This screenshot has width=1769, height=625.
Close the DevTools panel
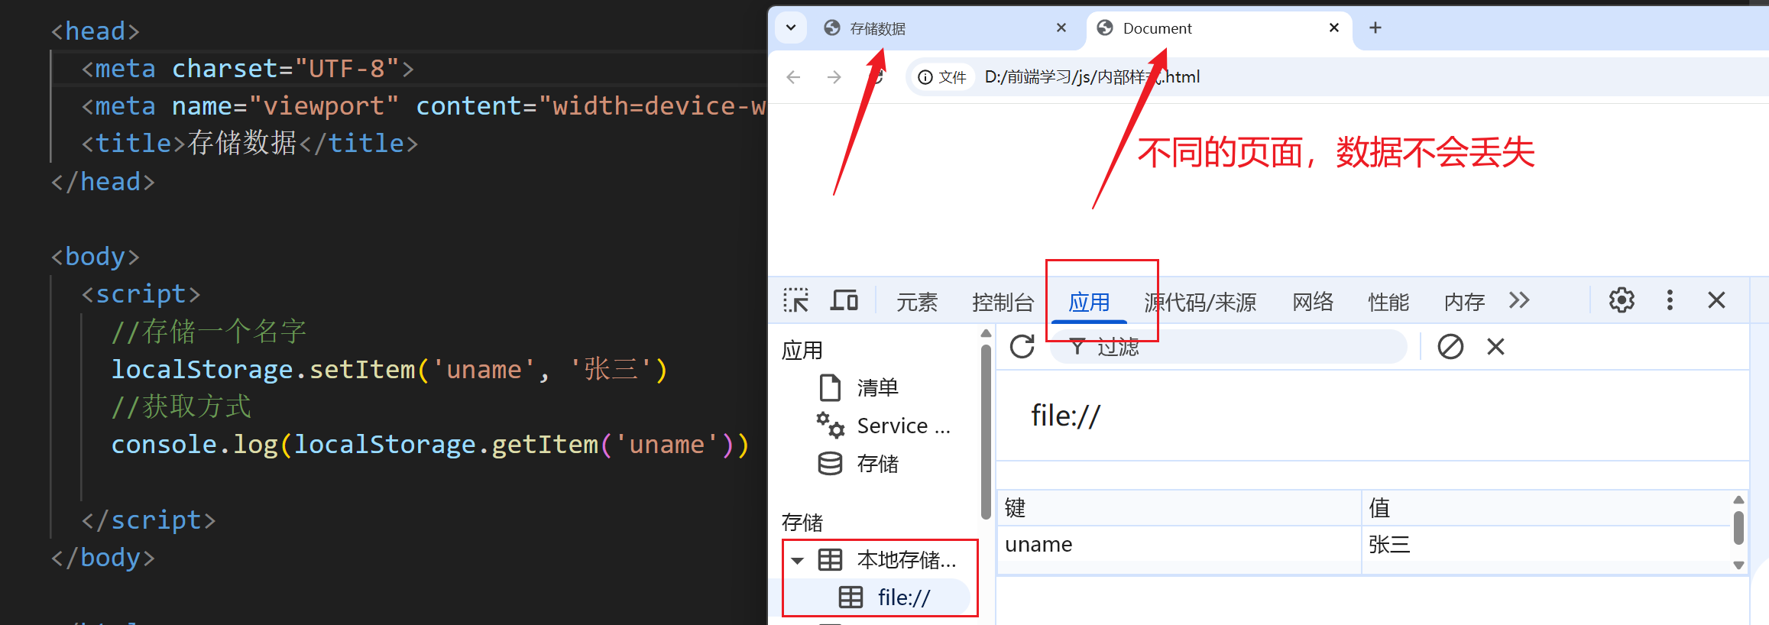pyautogui.click(x=1717, y=300)
